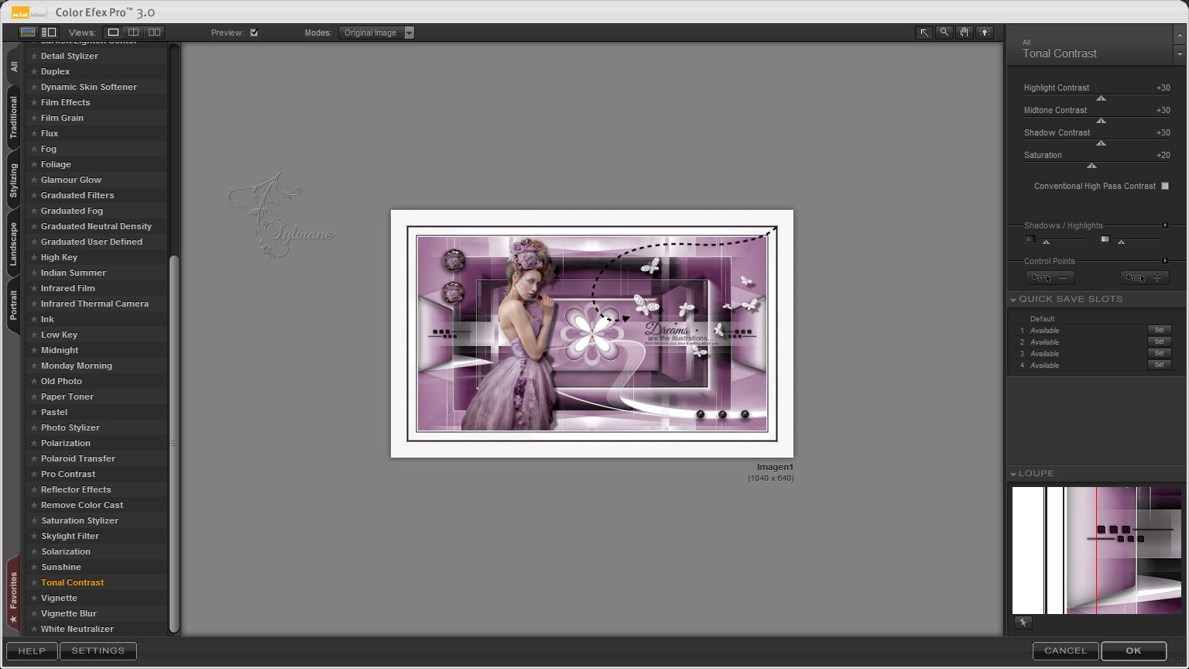
Task: Click the add control point button
Action: click(x=1144, y=278)
